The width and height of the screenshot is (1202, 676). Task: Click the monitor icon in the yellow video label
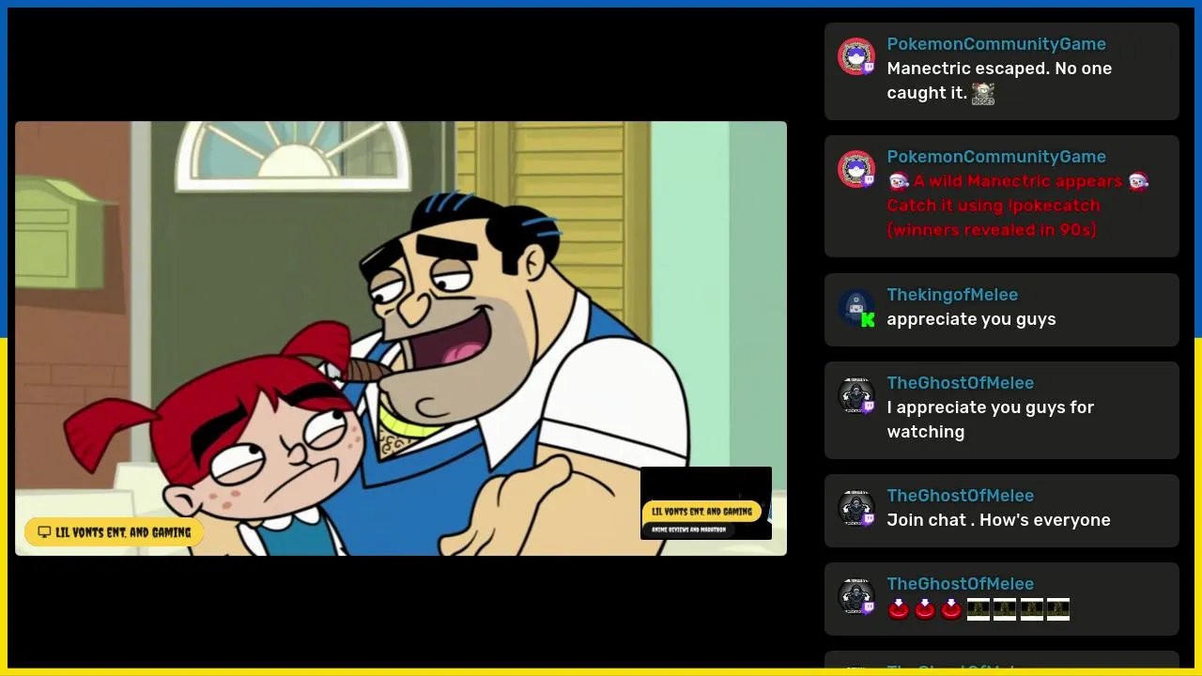pyautogui.click(x=44, y=532)
